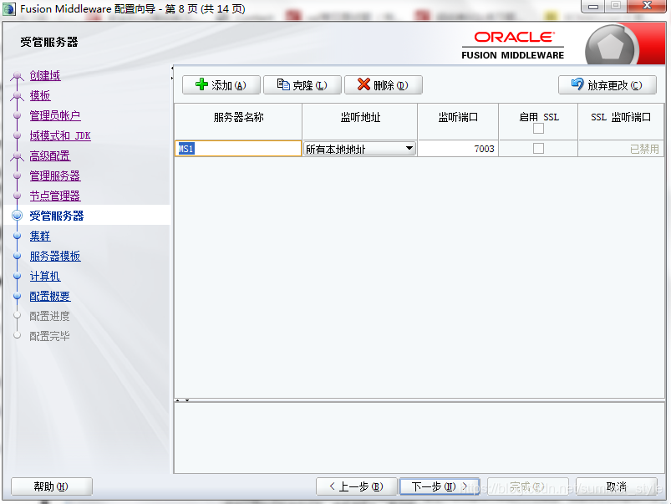This screenshot has height=504, width=671.
Task: Click the lower description text pane
Action: pos(419,438)
